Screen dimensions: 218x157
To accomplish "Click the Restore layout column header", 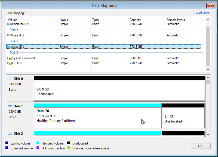I will [176, 20].
